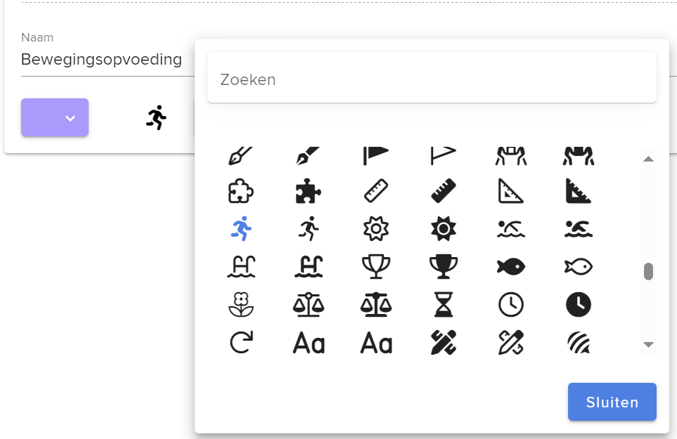Open the purple color dropdown
677x439 pixels.
click(x=55, y=118)
